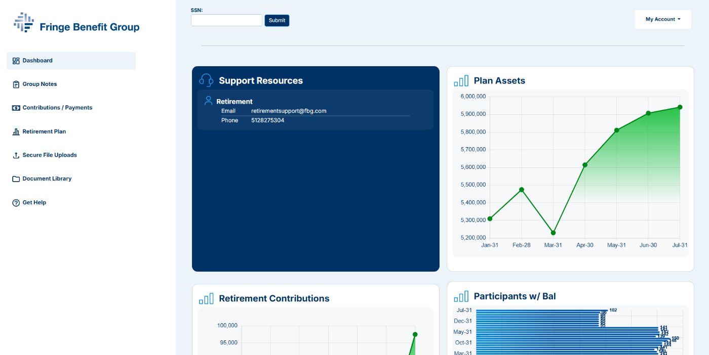This screenshot has height=355, width=709.
Task: Click the Retirement Contributions bar chart icon
Action: tap(206, 298)
